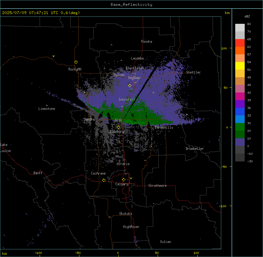This screenshot has width=263, height=257.
Task: Click the white plus marker east of ThreeHills
Action: (x=187, y=114)
